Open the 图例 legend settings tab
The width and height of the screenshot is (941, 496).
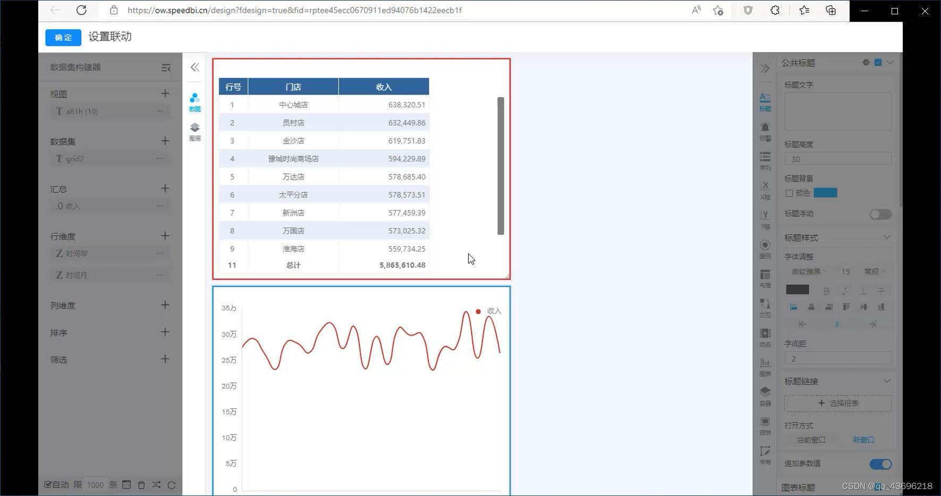pos(765,249)
